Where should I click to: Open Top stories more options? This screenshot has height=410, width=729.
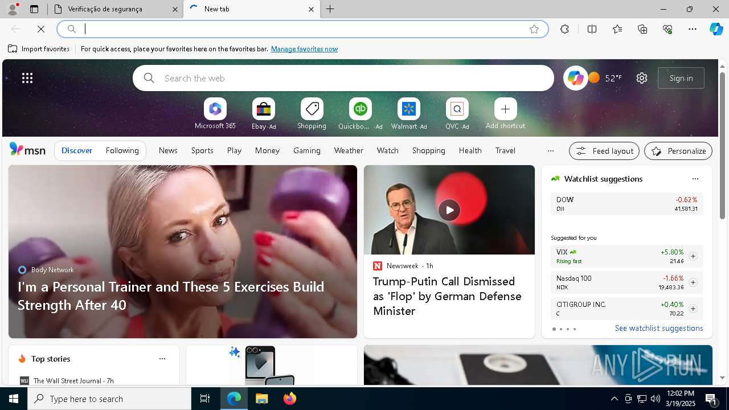162,359
